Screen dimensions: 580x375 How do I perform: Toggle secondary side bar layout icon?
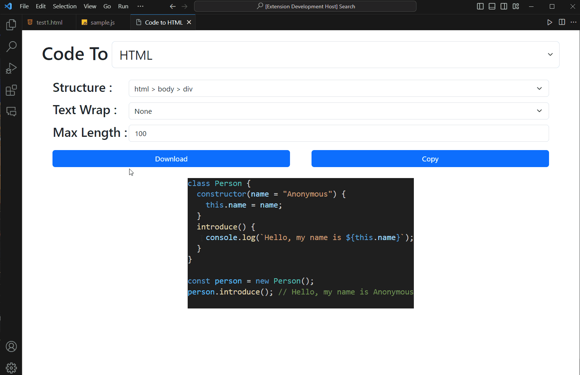[504, 6]
